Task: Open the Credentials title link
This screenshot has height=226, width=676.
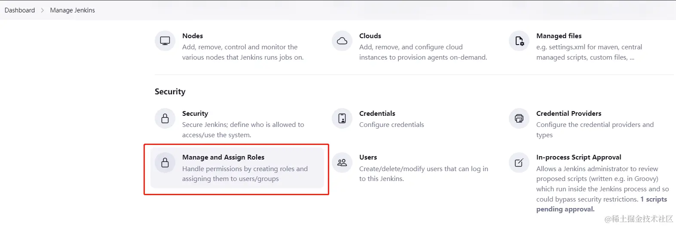Action: (377, 114)
